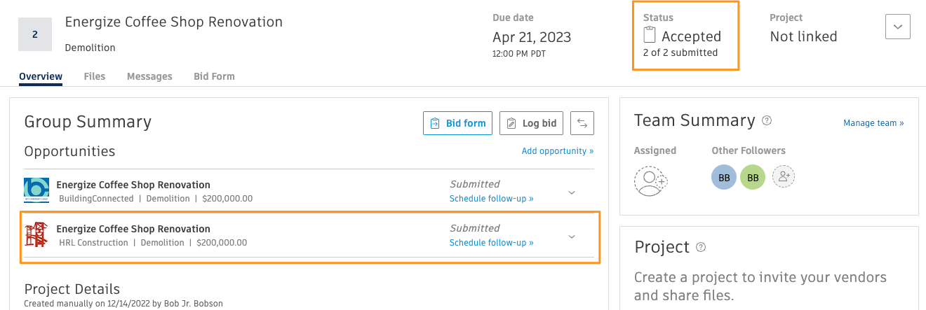Open the top-right header dropdown arrow
Screen dimensions: 926x310
(898, 27)
